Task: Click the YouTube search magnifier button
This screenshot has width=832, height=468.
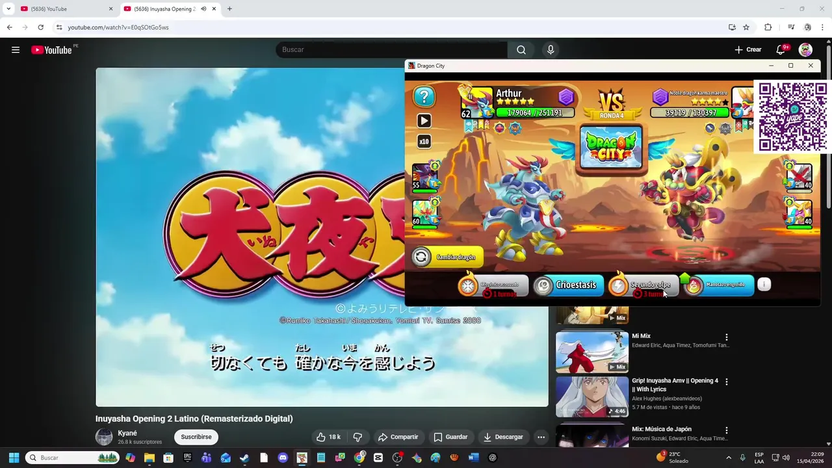Action: click(521, 49)
